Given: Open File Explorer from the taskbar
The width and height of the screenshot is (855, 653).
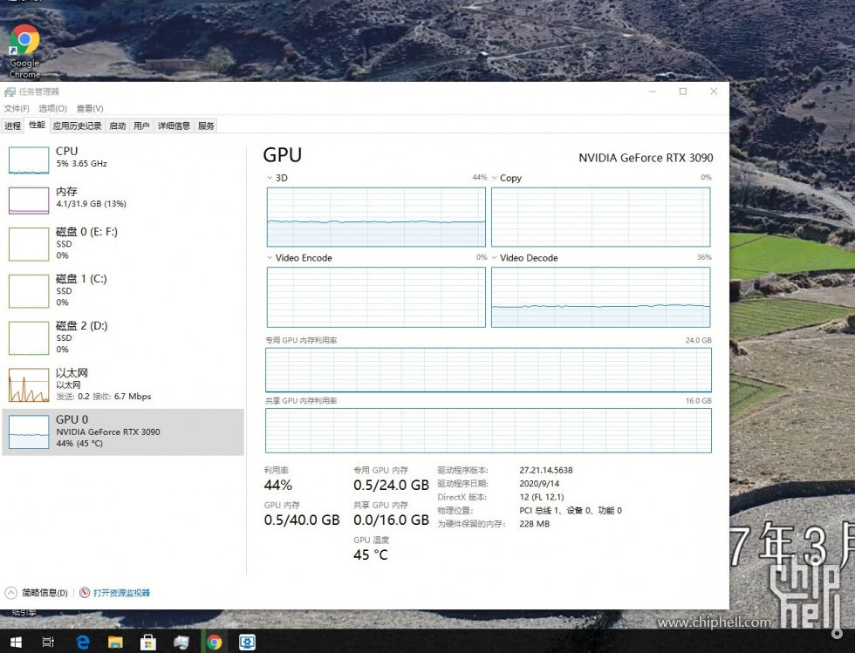Looking at the screenshot, I should click(115, 642).
